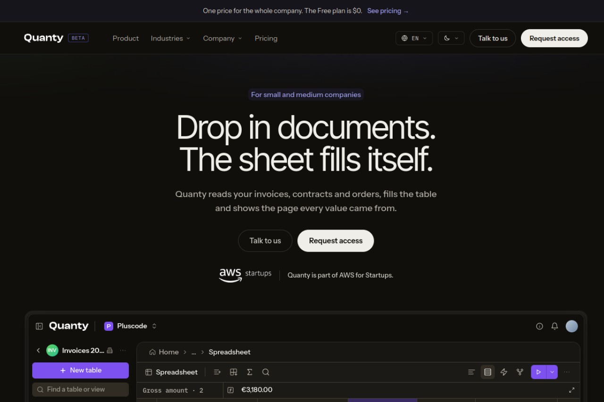Viewport: 604px width, 402px height.
Task: Click the Find a table or view field
Action: pyautogui.click(x=80, y=390)
